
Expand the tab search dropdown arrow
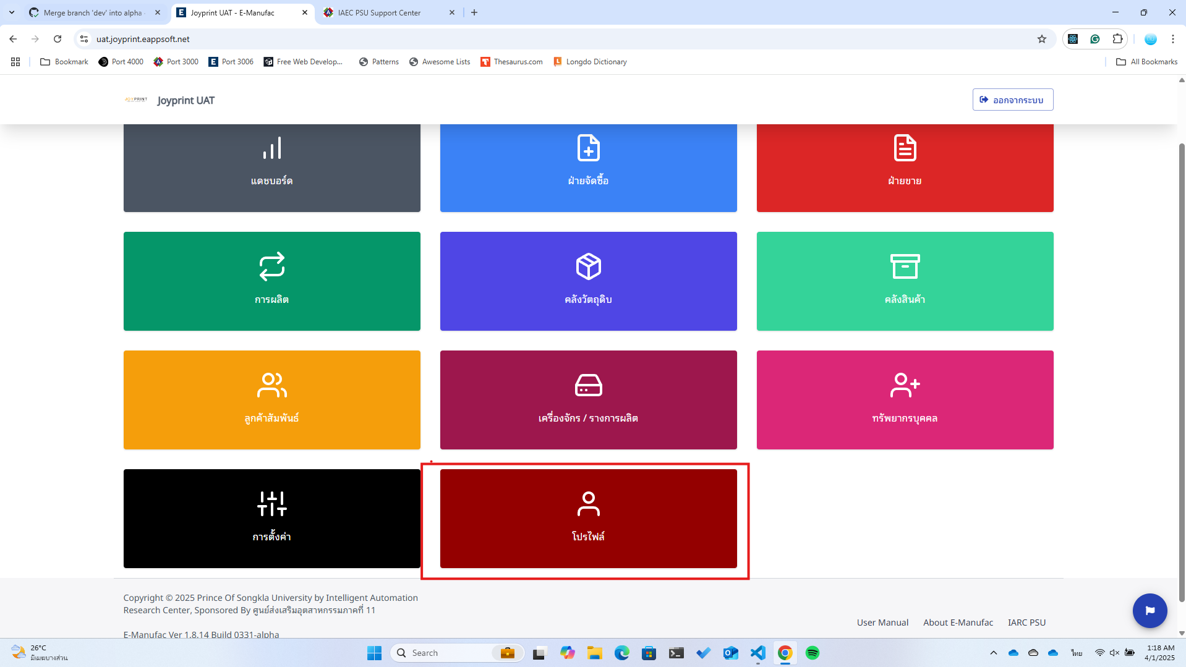pos(12,12)
